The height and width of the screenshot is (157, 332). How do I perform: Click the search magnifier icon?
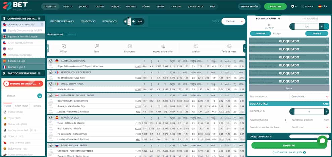pyautogui.click(x=40, y=96)
